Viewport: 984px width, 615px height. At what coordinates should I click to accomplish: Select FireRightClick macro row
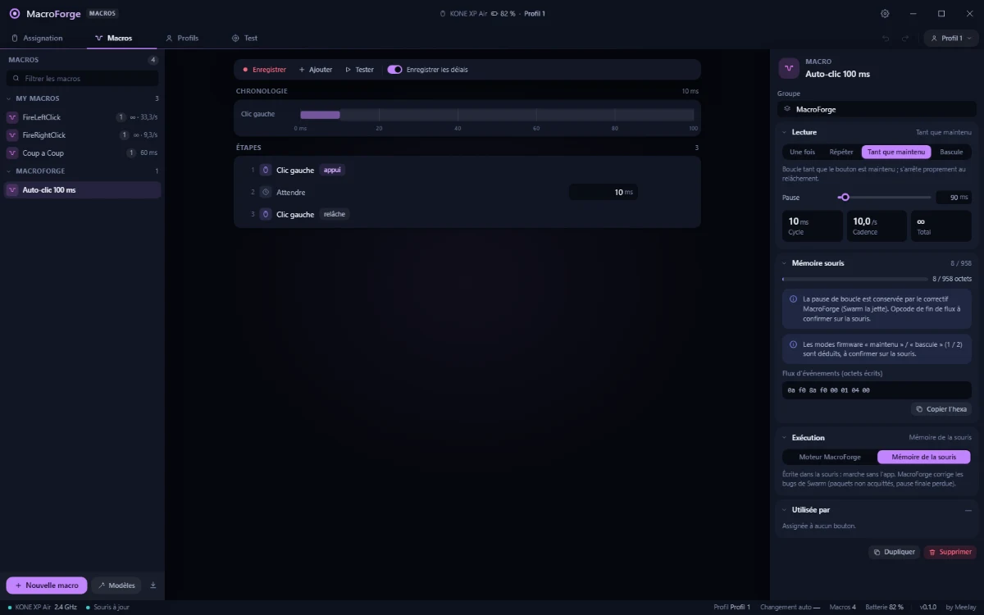tap(82, 135)
